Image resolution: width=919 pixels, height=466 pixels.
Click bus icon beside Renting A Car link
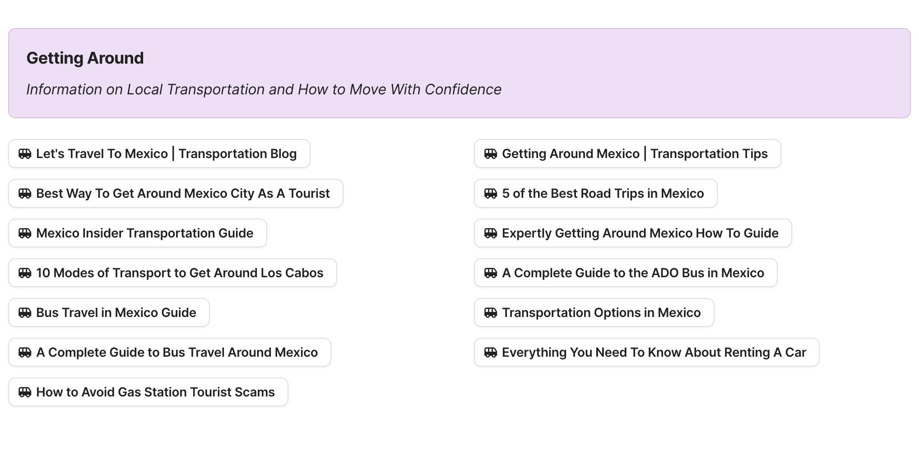click(x=491, y=353)
